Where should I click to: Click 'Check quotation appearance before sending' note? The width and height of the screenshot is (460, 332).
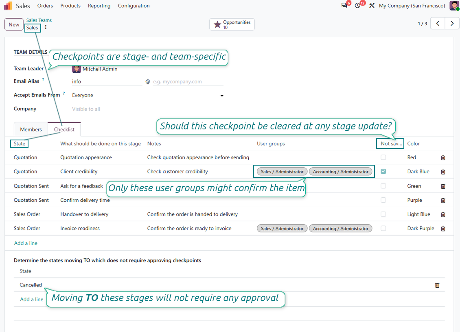[x=198, y=157]
